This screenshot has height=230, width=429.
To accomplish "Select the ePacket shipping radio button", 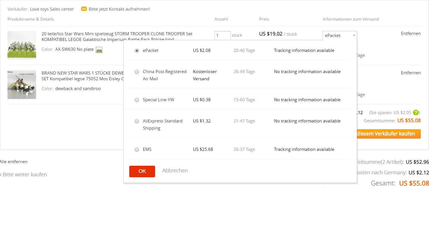I will 137,50.
